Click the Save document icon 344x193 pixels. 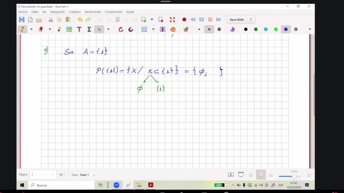click(22, 20)
